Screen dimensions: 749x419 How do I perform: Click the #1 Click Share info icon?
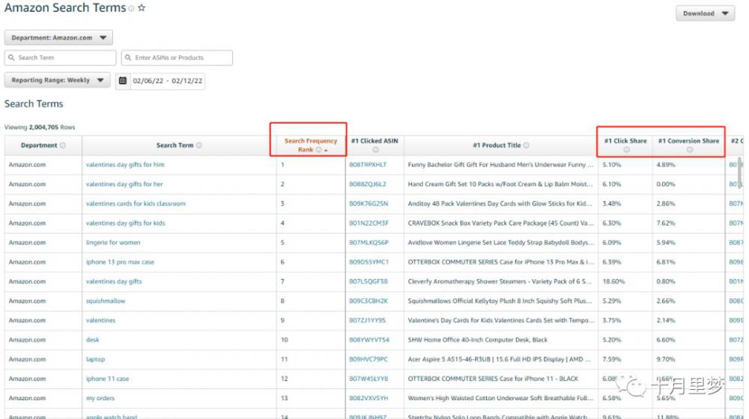[x=626, y=150]
